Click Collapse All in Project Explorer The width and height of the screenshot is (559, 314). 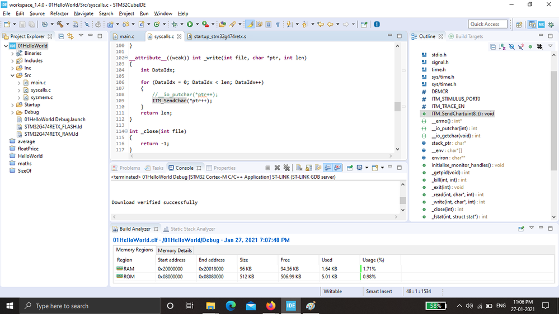tap(62, 36)
